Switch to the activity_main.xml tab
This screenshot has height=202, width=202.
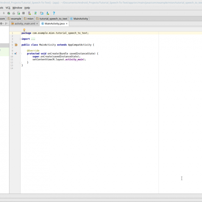click(x=25, y=24)
